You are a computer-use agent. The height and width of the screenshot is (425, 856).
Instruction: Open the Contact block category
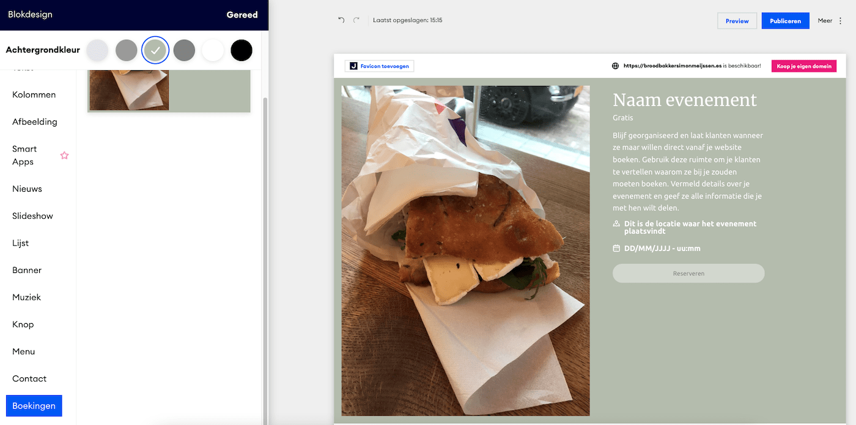click(29, 379)
